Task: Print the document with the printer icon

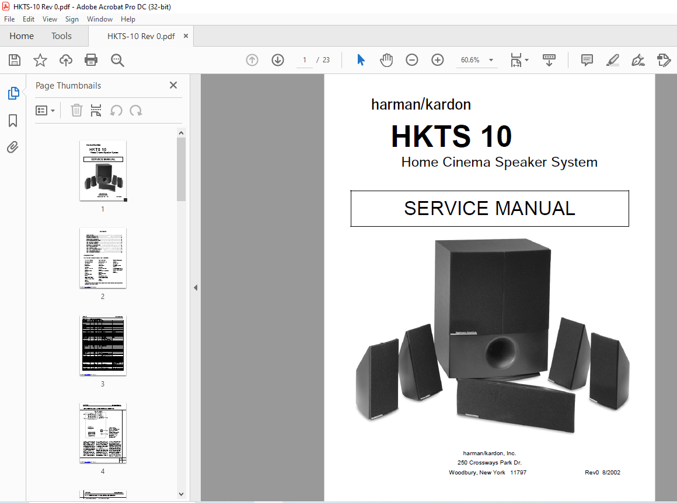Action: tap(91, 60)
